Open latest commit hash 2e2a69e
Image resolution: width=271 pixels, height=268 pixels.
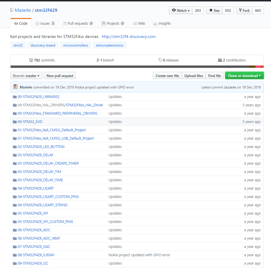[230, 87]
